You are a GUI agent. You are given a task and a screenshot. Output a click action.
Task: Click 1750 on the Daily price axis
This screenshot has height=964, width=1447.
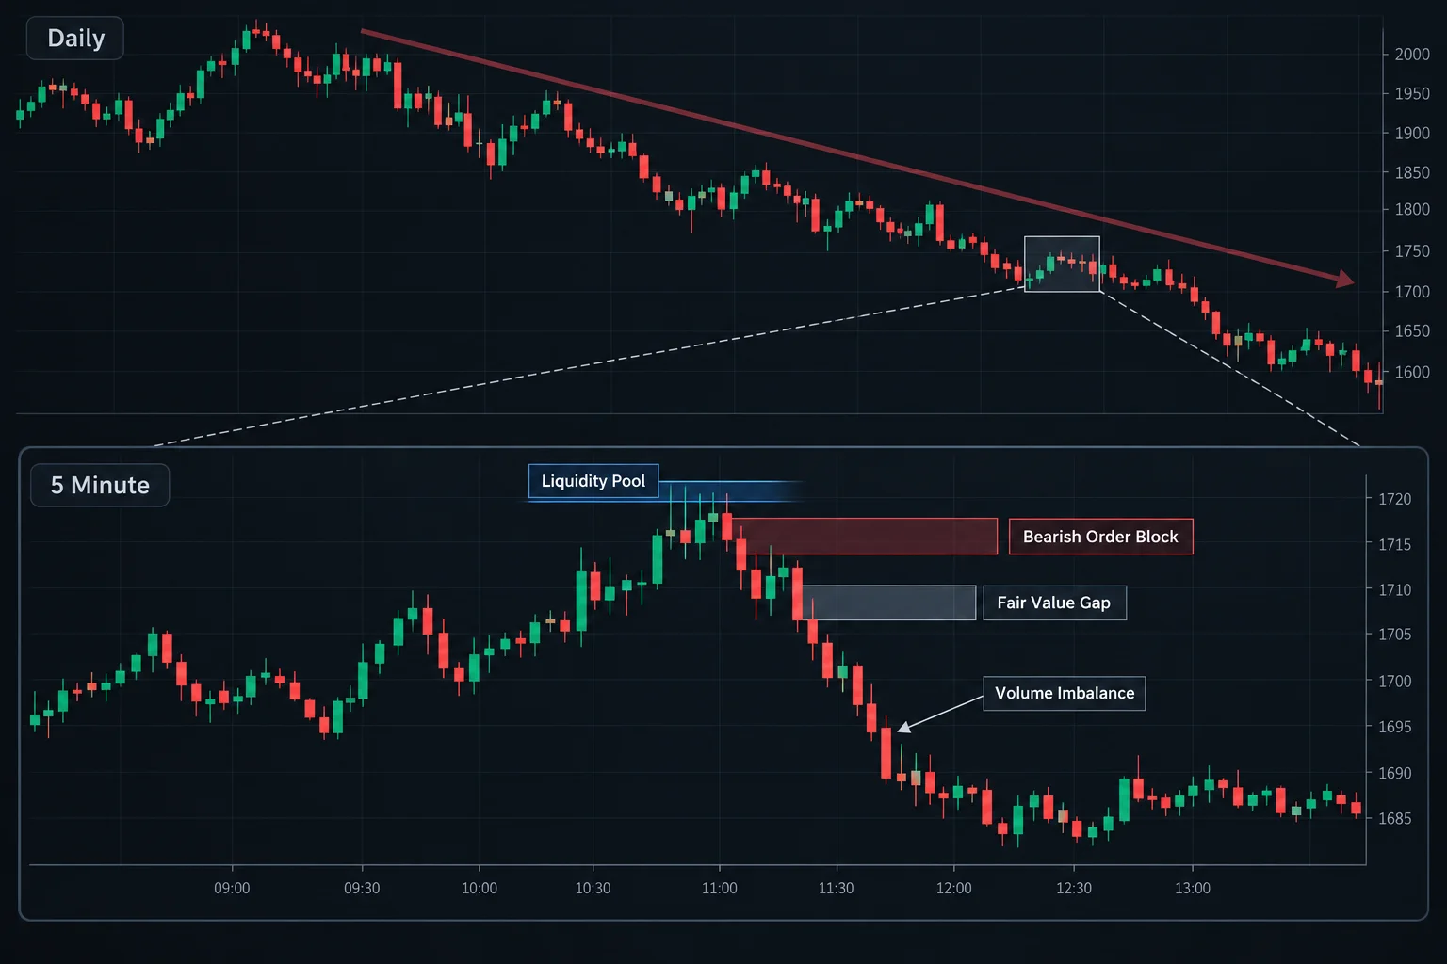click(x=1412, y=251)
